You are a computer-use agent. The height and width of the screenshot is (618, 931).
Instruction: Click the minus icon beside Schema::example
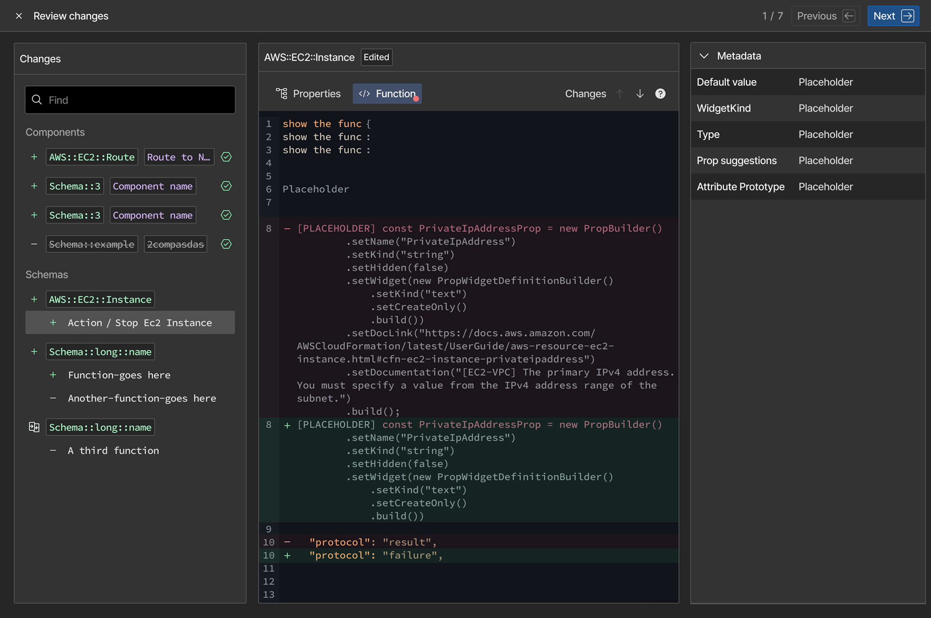click(x=34, y=244)
